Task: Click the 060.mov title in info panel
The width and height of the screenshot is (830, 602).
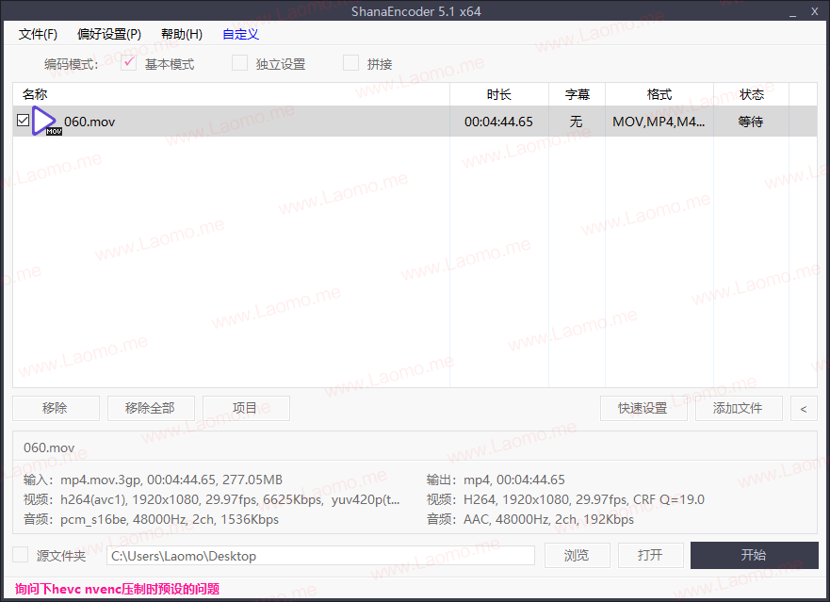Action: (49, 447)
